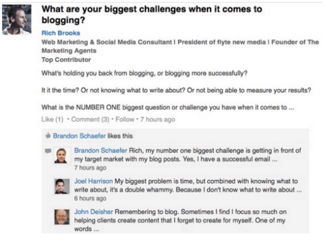Like the blogging challenges post
This screenshot has width=327, height=240.
[x=52, y=119]
